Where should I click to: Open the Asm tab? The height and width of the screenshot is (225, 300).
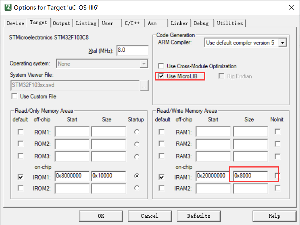click(152, 23)
